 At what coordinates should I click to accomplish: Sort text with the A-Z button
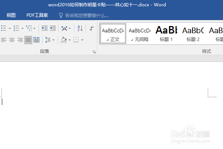click(x=80, y=28)
